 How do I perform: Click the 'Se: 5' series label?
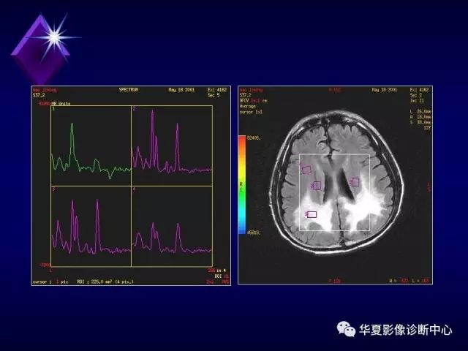pyautogui.click(x=214, y=95)
